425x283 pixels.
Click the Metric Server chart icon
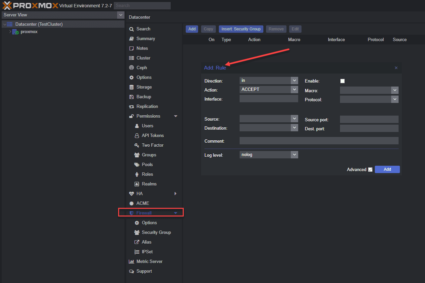(x=132, y=262)
